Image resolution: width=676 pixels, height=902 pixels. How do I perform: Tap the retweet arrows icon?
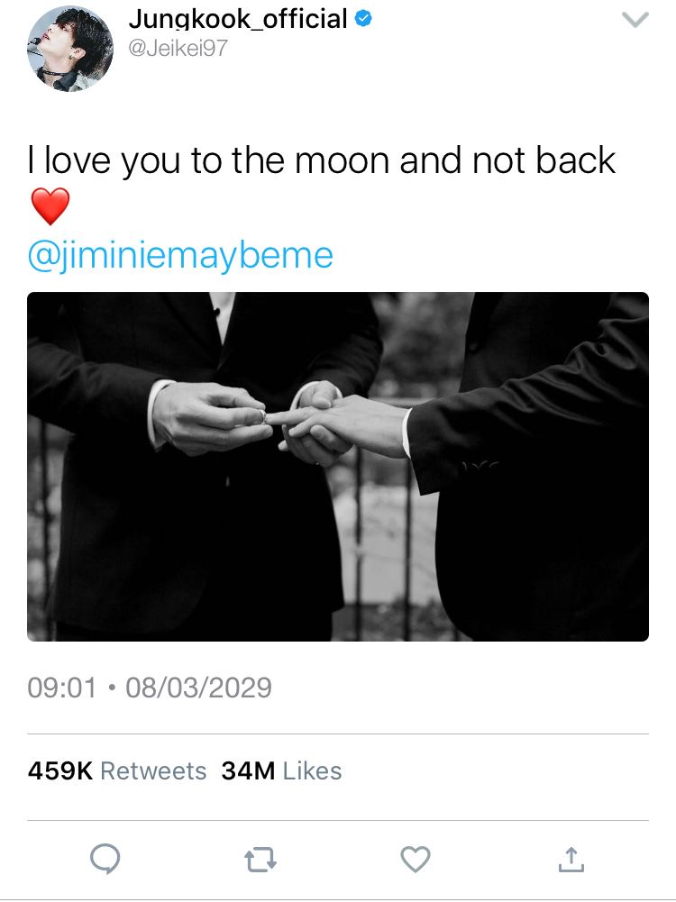coord(260,861)
